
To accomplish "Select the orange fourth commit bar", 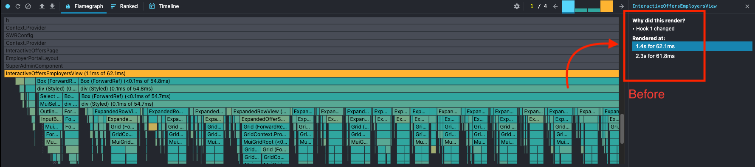I will tap(606, 6).
